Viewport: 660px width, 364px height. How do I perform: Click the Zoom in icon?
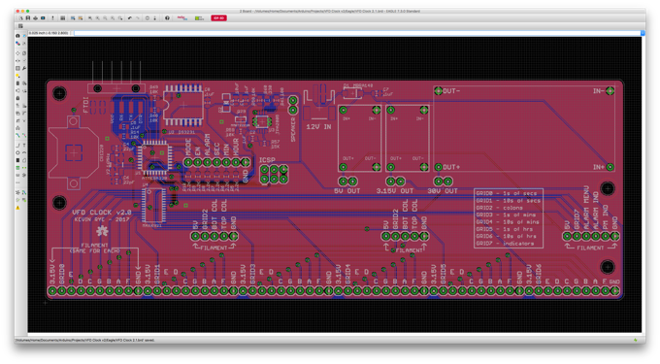click(x=98, y=18)
